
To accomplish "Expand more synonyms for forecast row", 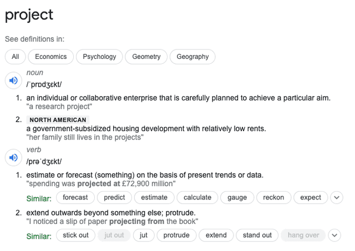I will [336, 197].
